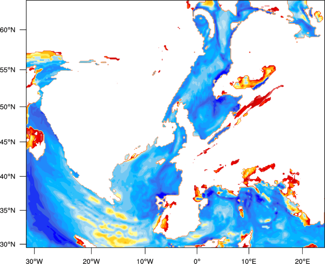Click the 50°N latitude label
Screen dimensions: 325x264
click(x=8, y=107)
